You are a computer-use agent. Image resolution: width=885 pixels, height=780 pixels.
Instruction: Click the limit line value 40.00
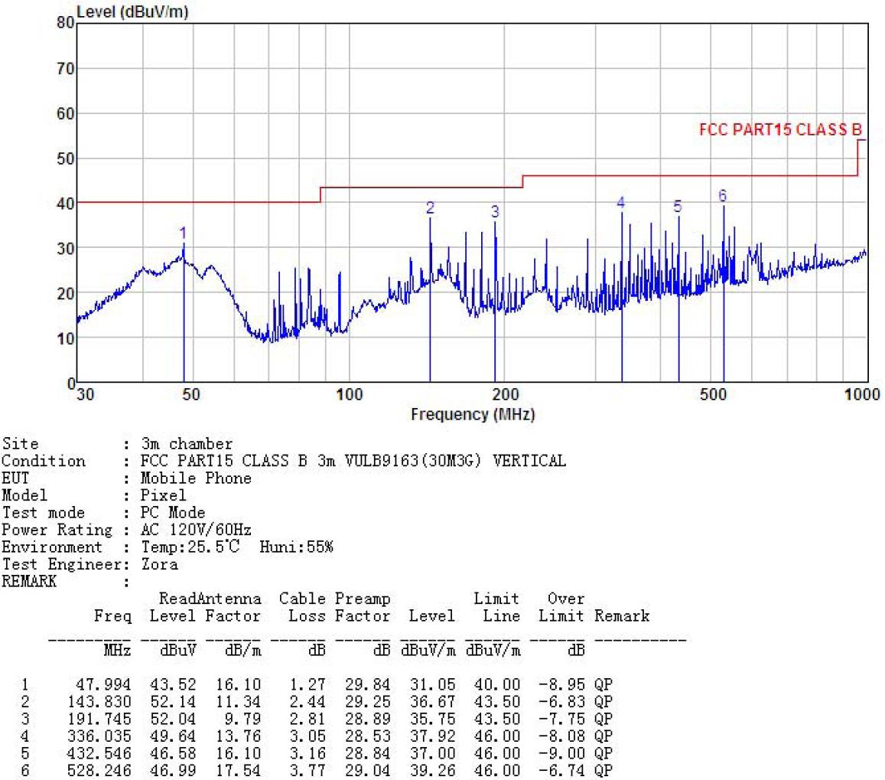coord(496,684)
